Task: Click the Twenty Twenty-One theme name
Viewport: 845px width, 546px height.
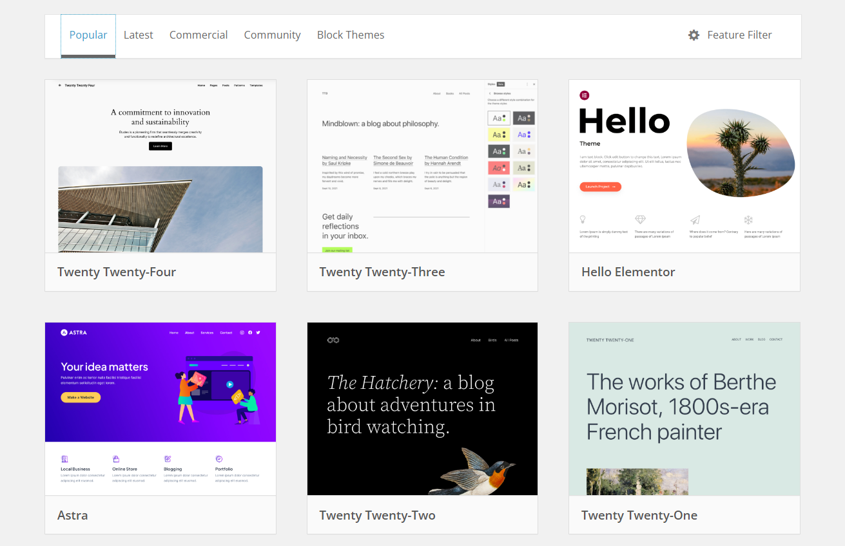Action: click(639, 515)
